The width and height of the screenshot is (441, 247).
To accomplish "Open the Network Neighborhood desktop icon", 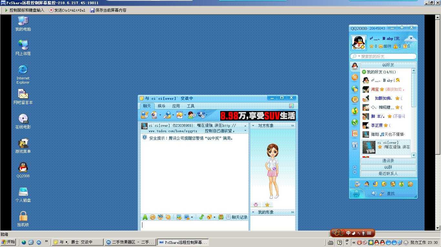I will [23, 48].
